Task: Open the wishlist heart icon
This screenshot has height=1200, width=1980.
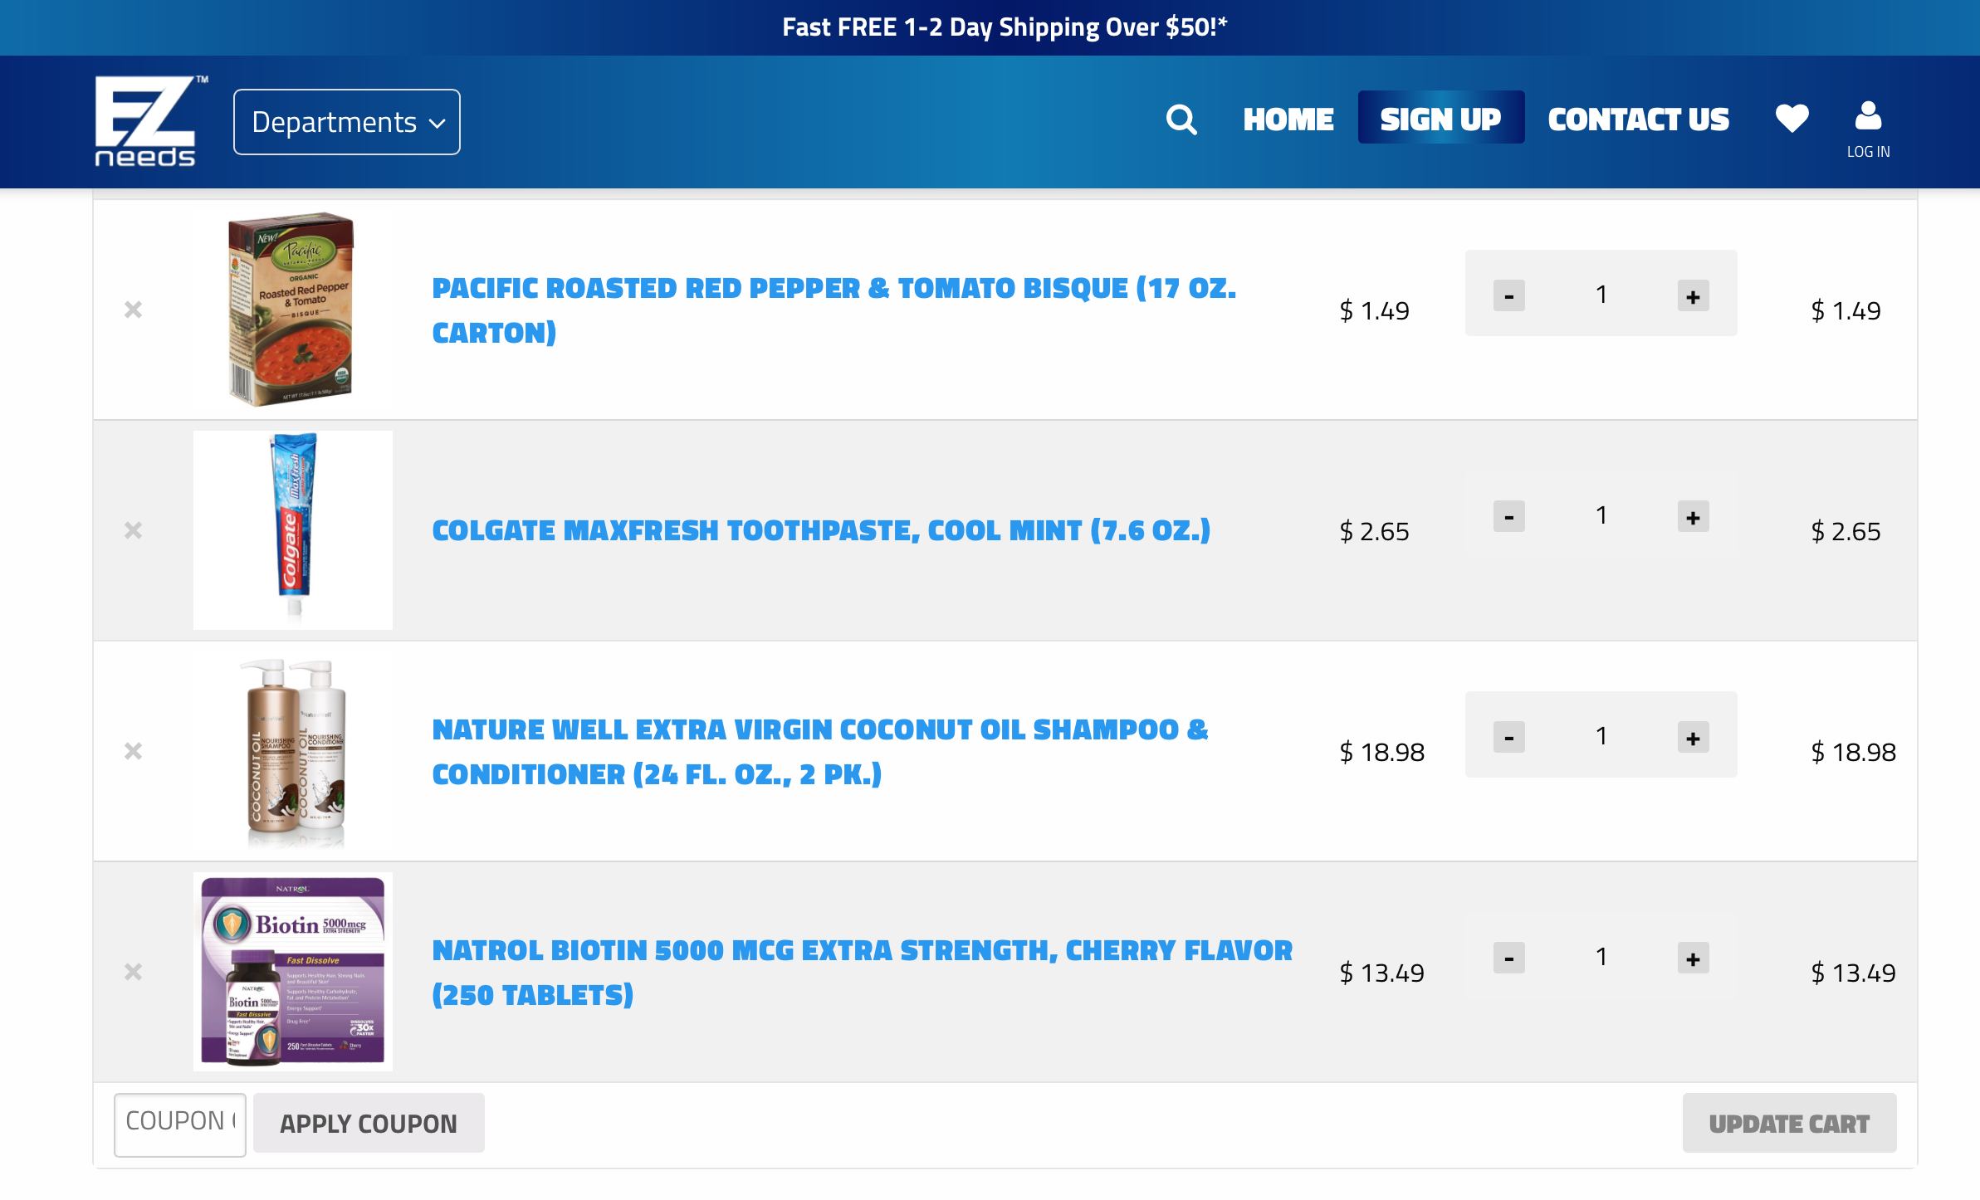Action: point(1792,119)
